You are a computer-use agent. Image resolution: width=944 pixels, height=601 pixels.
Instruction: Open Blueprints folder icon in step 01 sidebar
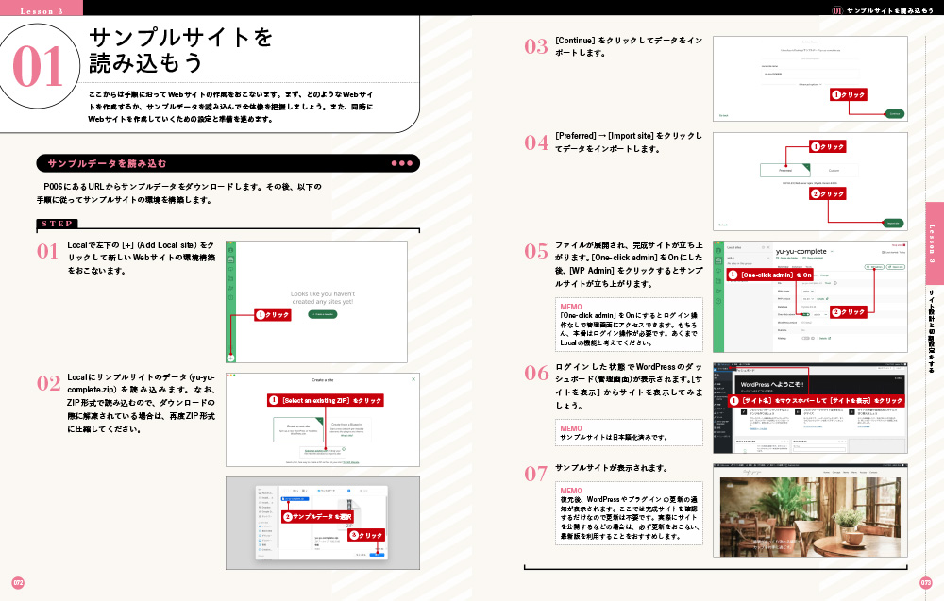230,278
